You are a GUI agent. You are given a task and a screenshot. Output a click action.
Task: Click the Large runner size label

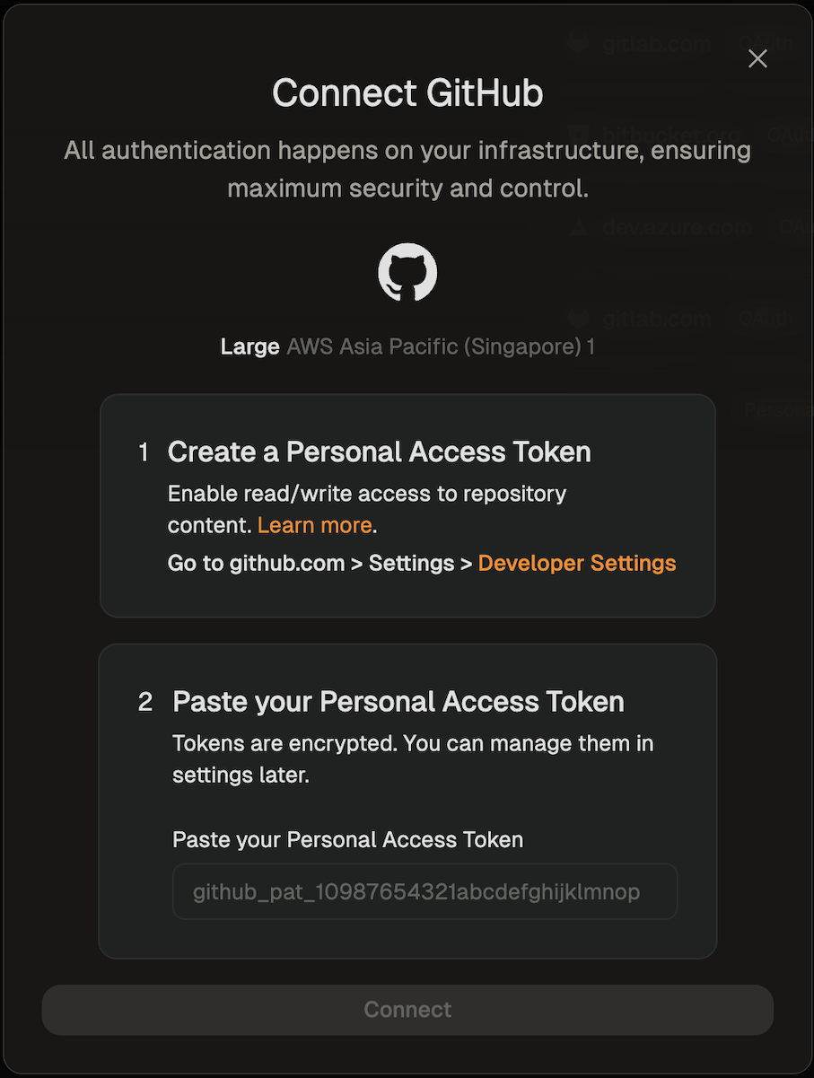point(249,346)
